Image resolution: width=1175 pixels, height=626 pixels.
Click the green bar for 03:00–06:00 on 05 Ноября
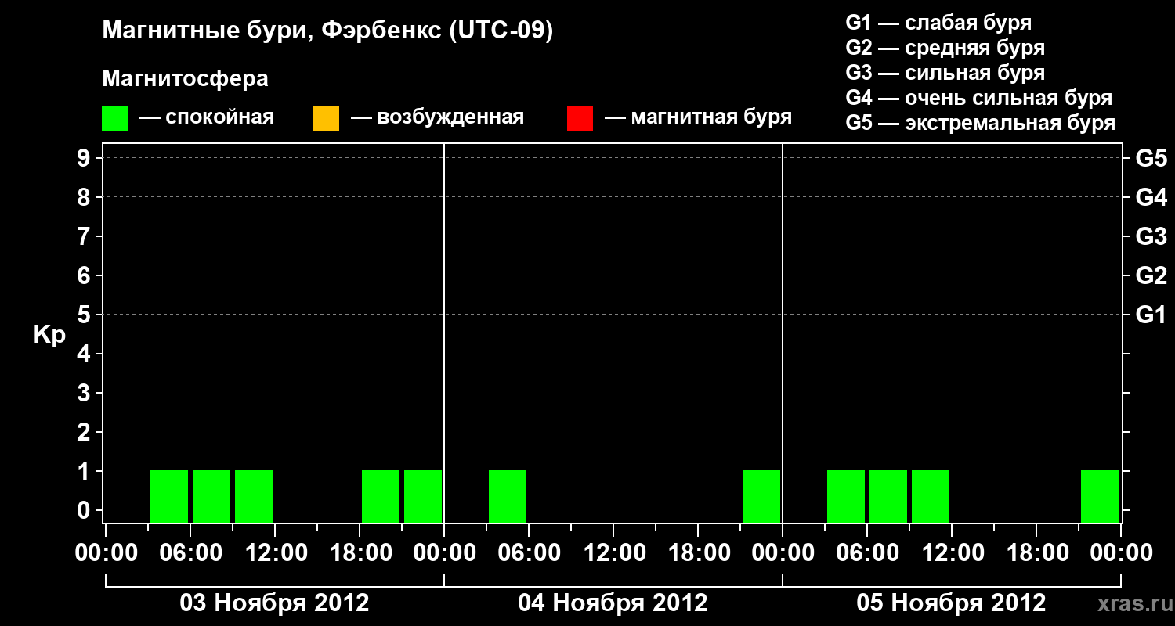(846, 496)
